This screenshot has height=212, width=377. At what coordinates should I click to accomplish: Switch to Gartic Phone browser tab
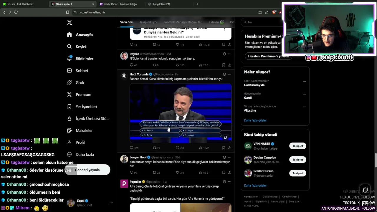[120, 4]
